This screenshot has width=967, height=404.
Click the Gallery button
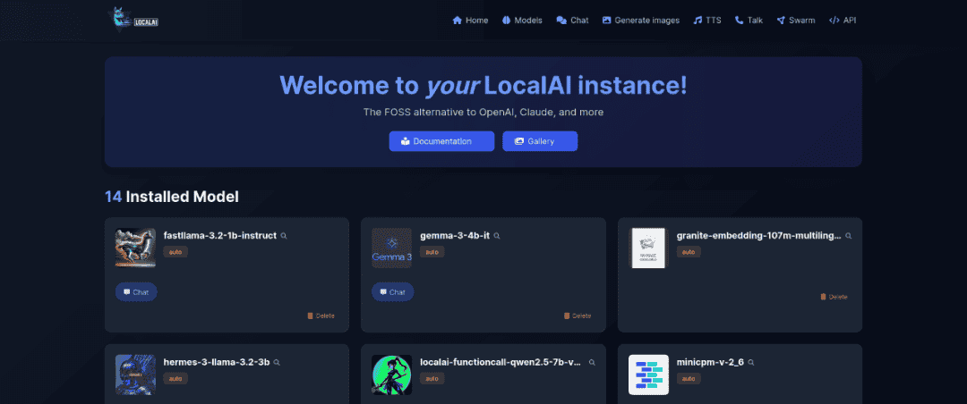click(540, 141)
